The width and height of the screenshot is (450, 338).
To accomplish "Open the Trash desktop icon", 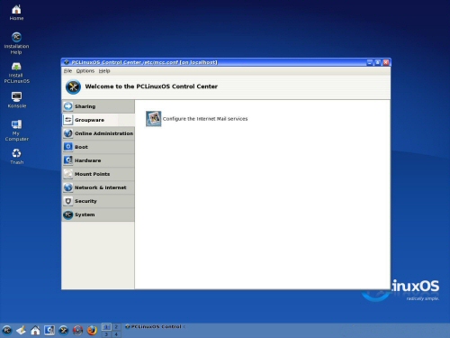I will click(16, 156).
